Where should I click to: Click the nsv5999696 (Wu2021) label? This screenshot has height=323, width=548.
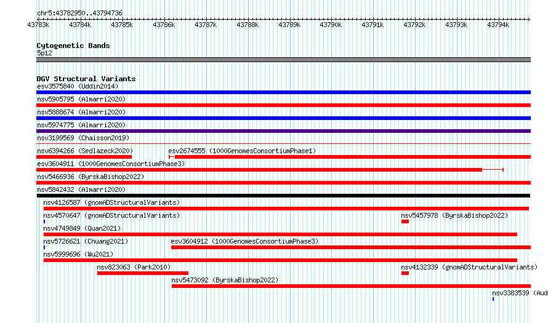(x=78, y=254)
